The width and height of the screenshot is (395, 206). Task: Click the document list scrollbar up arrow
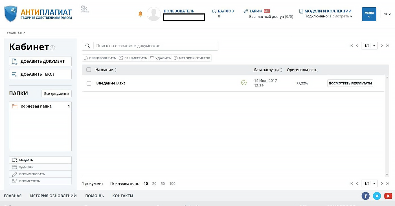[x=387, y=77]
